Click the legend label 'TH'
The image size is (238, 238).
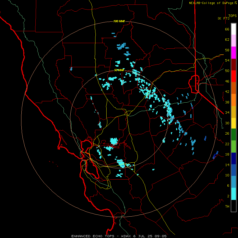pyautogui.click(x=227, y=207)
